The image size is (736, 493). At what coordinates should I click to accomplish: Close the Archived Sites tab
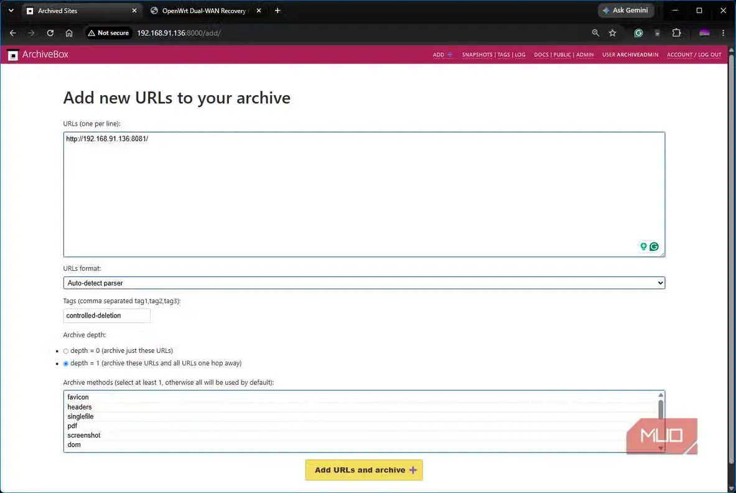134,11
